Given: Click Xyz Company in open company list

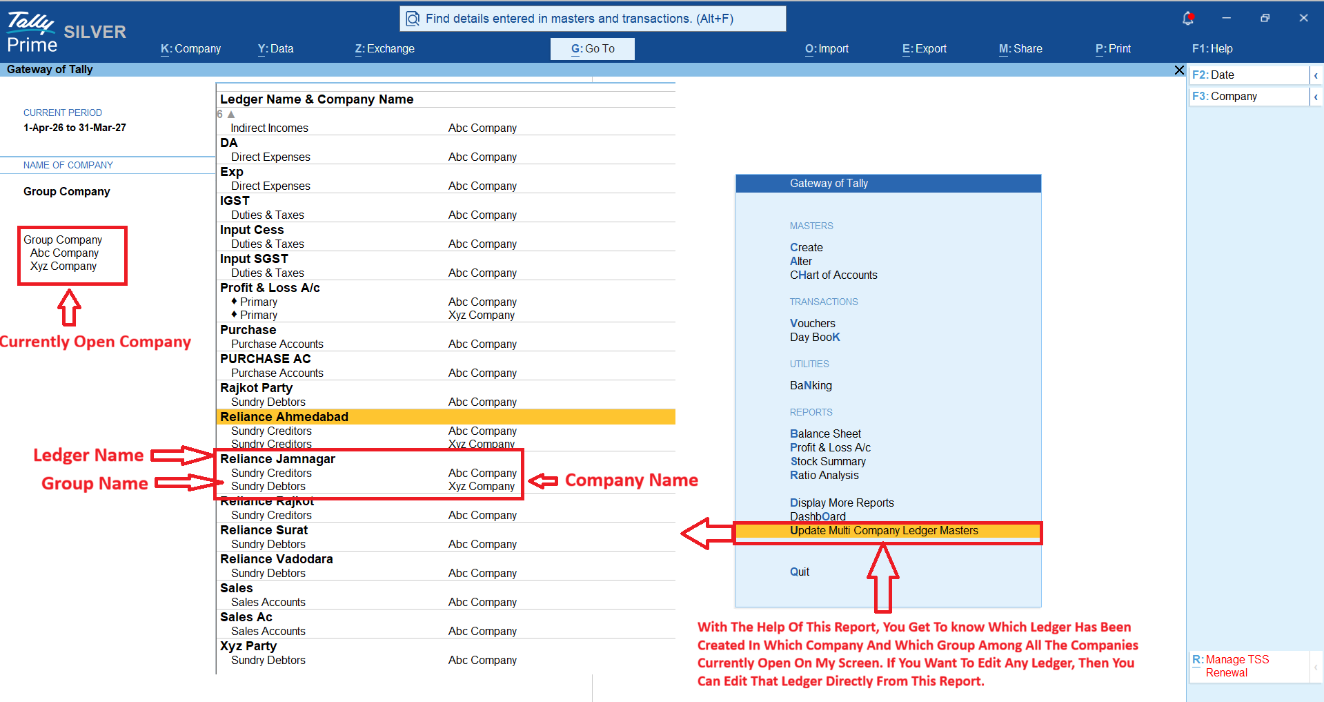Looking at the screenshot, I should (x=63, y=266).
